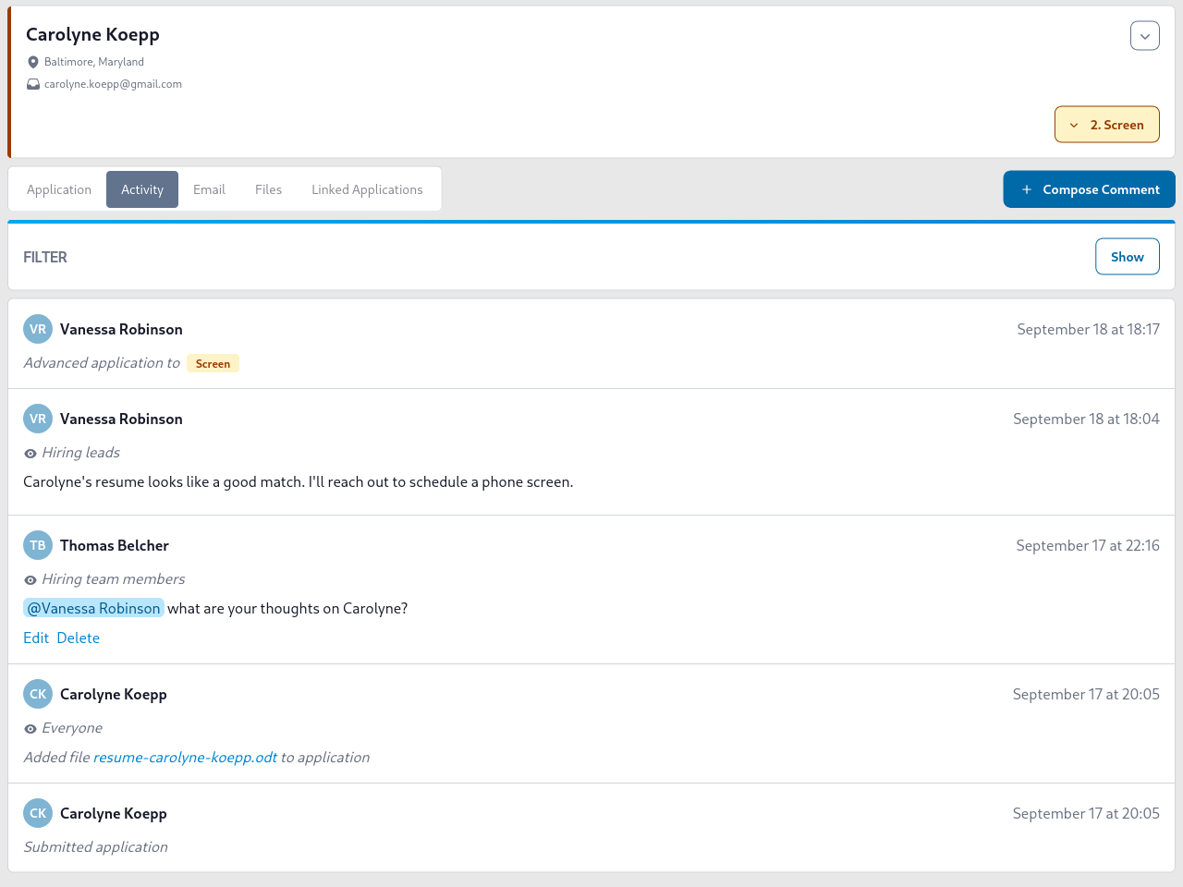Click Thomas Belcher's TB avatar
Image resolution: width=1183 pixels, height=887 pixels.
point(37,545)
